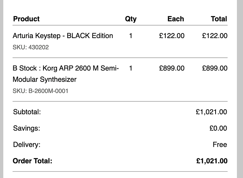
Task: Click the Arturia Keystep quantity value
Action: [x=131, y=36]
